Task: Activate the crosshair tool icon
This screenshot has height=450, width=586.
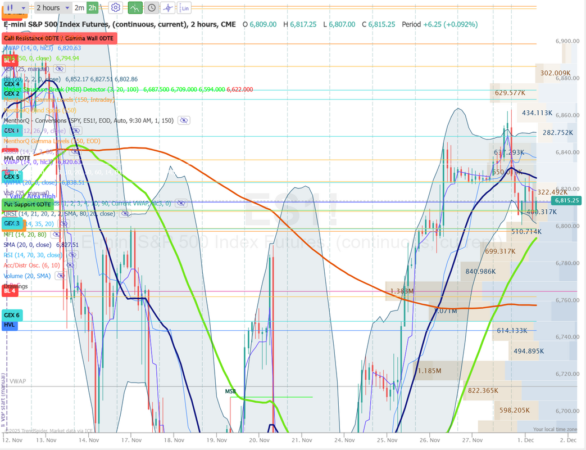Action: pos(167,8)
